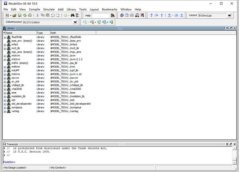
Task: Click the Help search input field
Action: point(101,16)
